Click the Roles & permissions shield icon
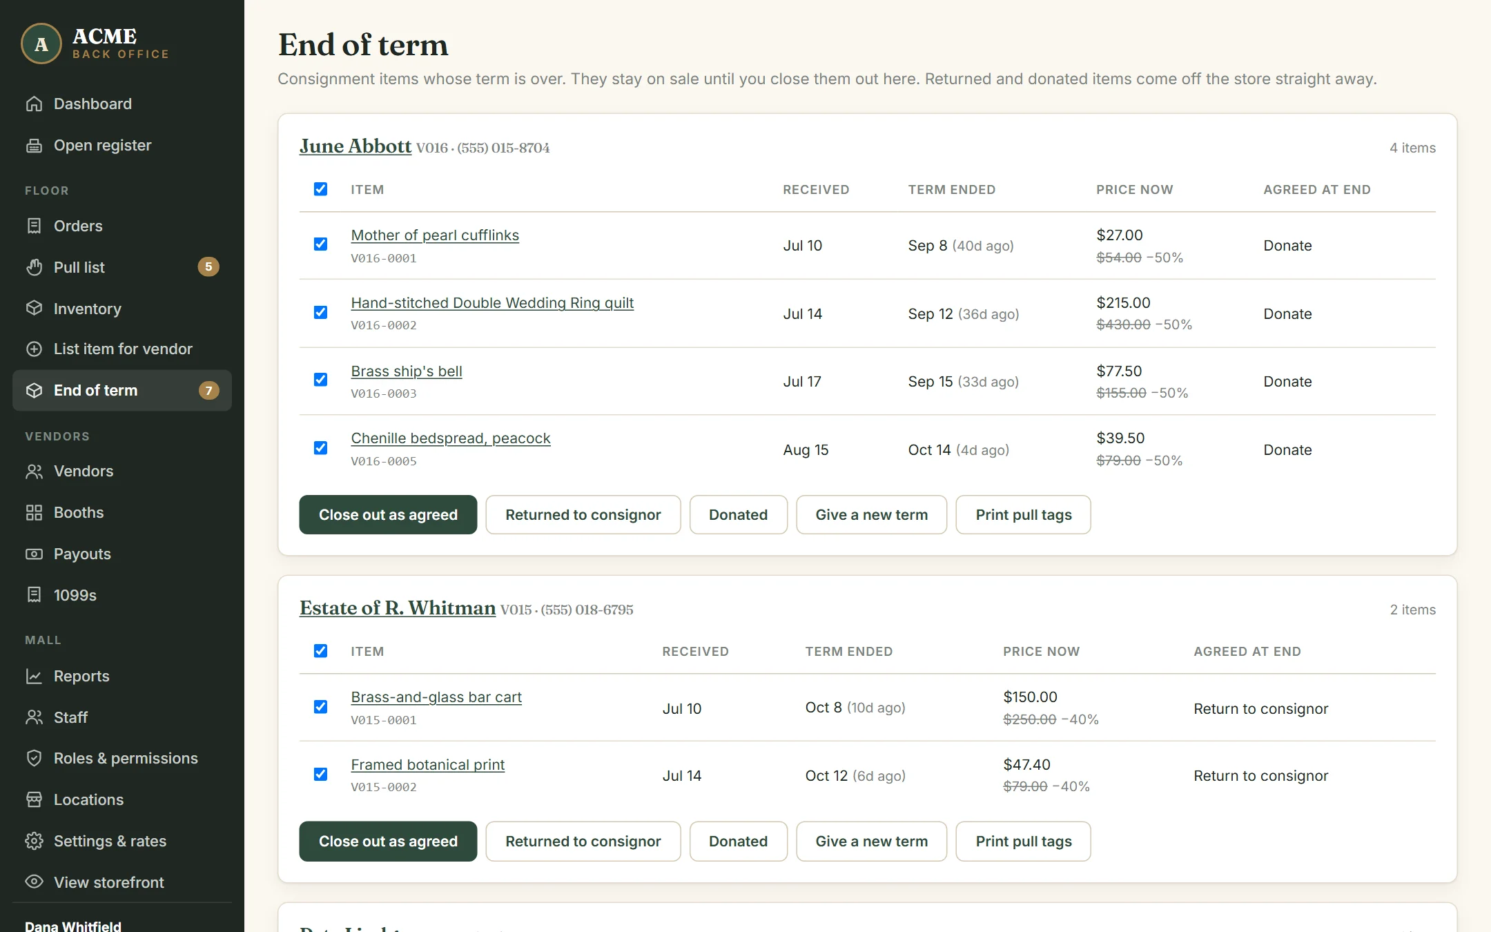 (x=34, y=758)
